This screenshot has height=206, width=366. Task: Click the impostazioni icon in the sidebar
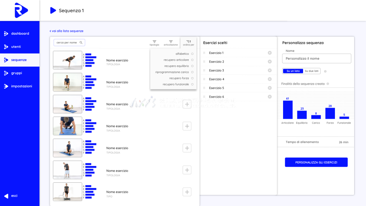(6, 86)
